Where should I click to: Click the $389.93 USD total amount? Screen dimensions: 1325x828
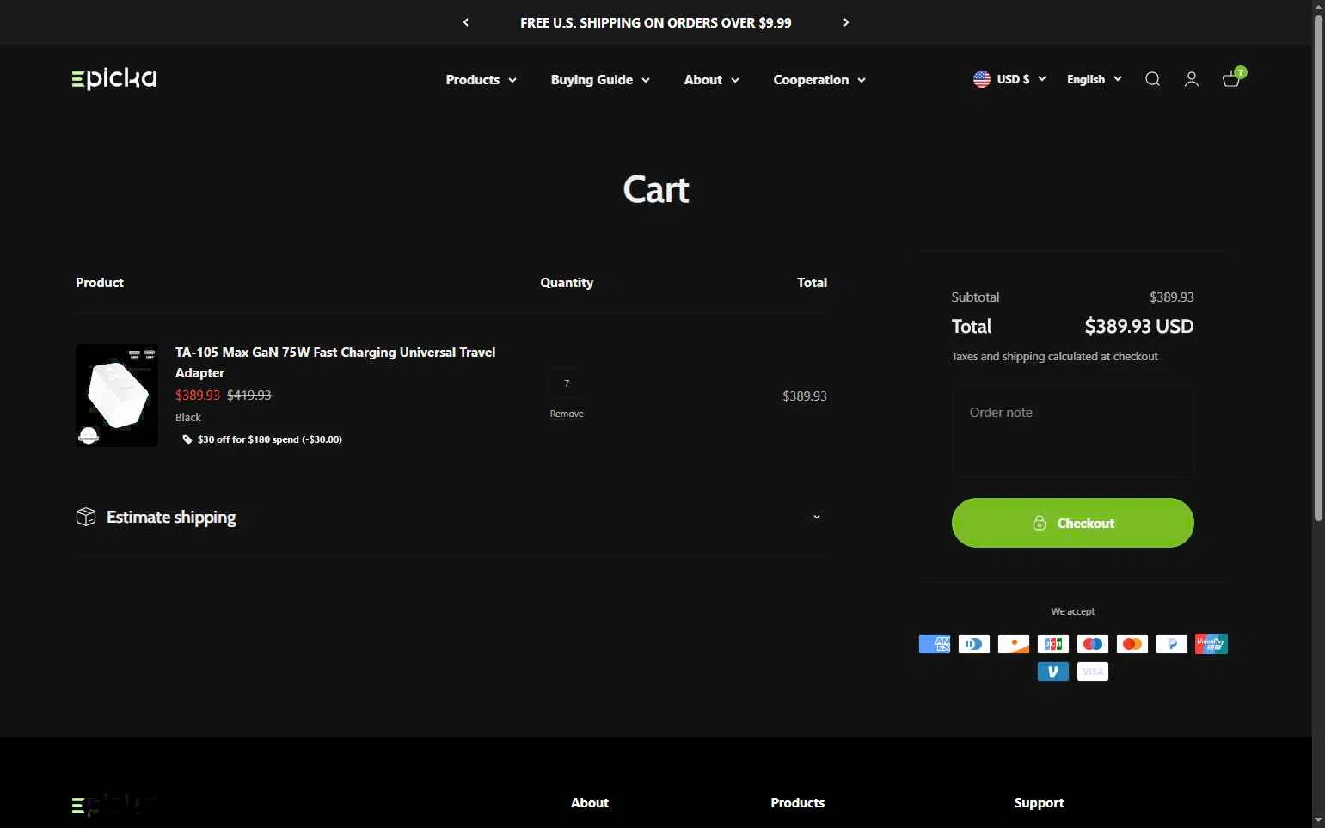point(1139,327)
